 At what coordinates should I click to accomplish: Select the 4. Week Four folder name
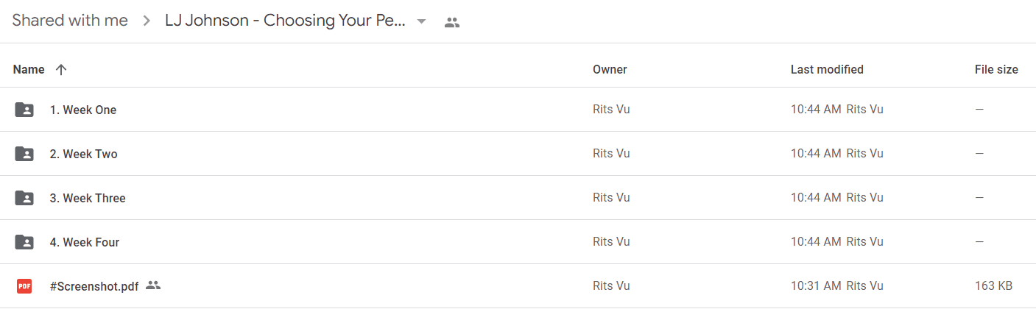(x=85, y=242)
